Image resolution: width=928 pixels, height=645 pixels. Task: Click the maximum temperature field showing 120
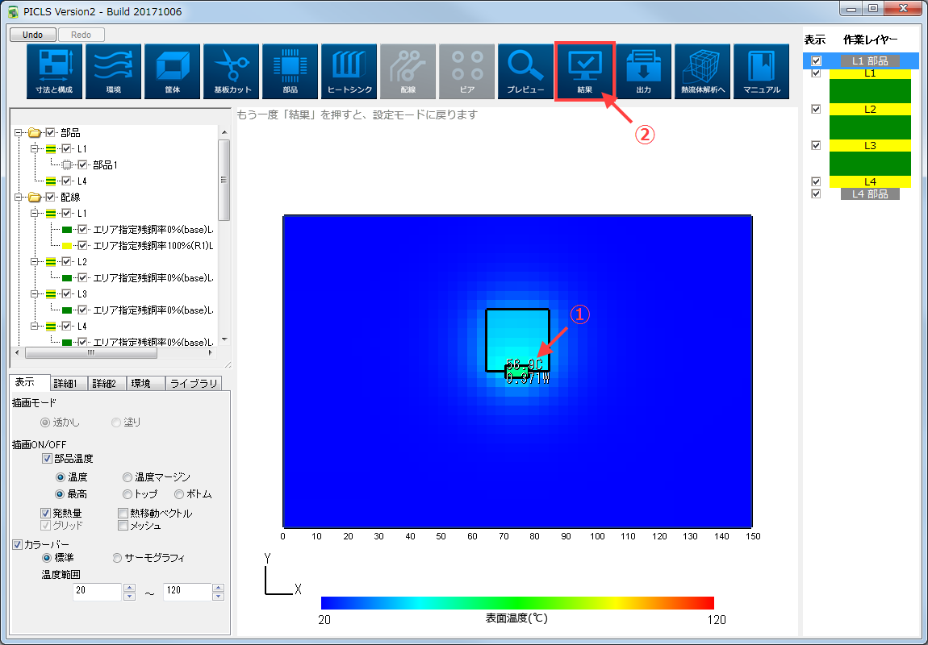coord(187,592)
